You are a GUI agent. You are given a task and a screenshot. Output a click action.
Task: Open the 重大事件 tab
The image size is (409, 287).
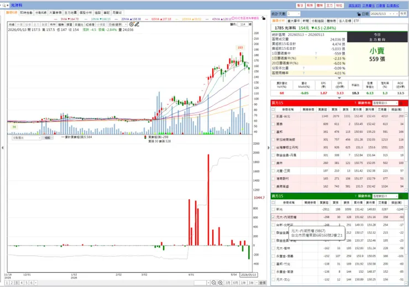(293, 21)
